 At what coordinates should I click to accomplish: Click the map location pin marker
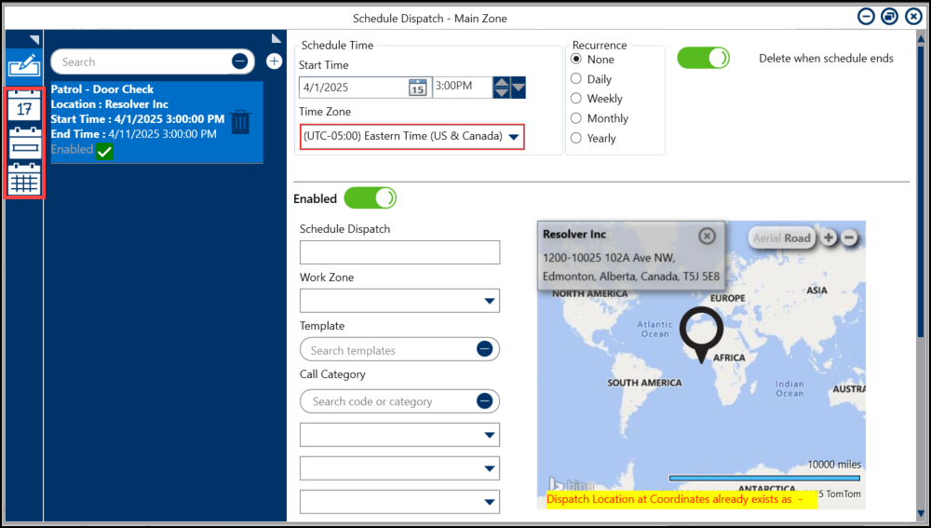coord(701,334)
